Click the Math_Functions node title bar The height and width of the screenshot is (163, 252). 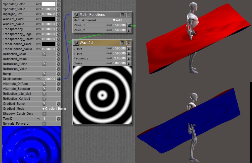pos(102,15)
